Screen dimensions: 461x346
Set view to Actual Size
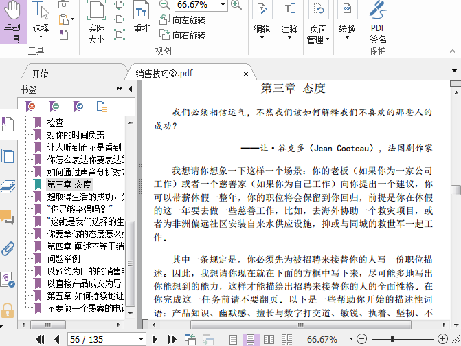point(96,22)
